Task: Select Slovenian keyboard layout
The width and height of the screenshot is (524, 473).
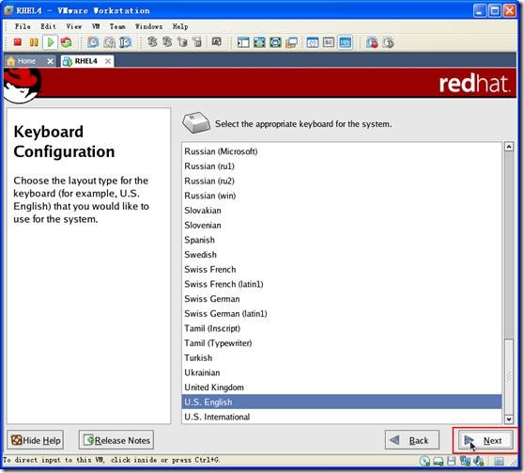Action: (x=342, y=226)
